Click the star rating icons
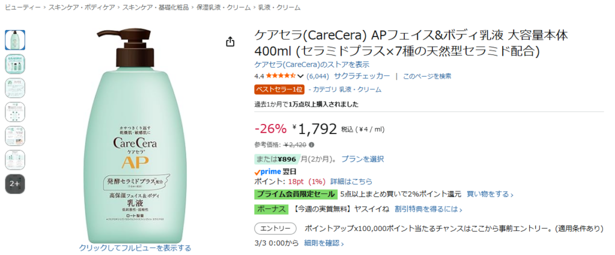Viewport: 615px width, 255px height. tap(279, 76)
